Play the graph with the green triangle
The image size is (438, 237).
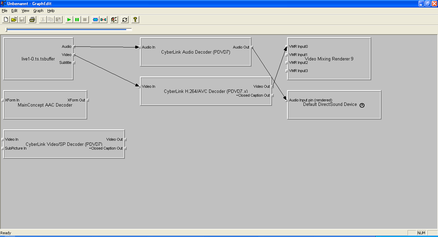click(69, 19)
